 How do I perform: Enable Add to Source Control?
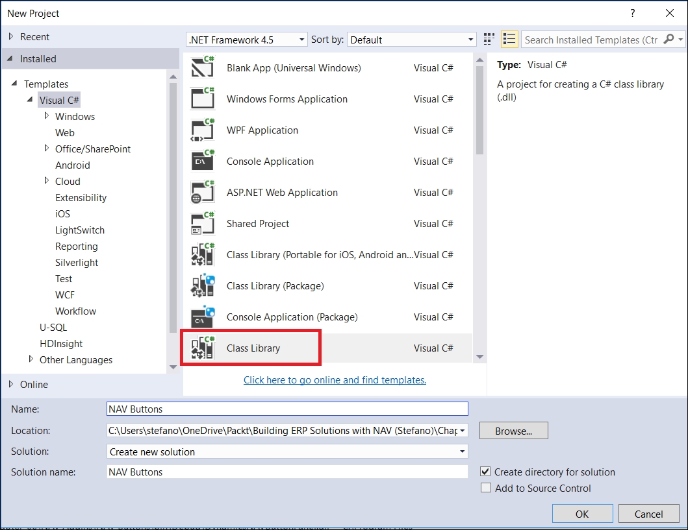[x=486, y=488]
